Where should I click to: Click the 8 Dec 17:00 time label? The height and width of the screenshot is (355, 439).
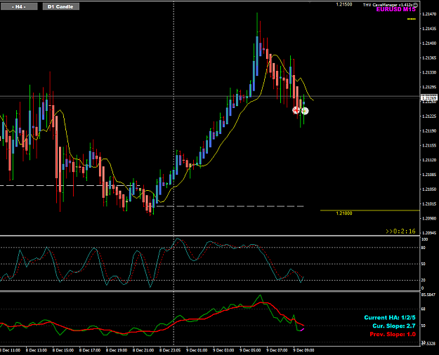coord(90,350)
